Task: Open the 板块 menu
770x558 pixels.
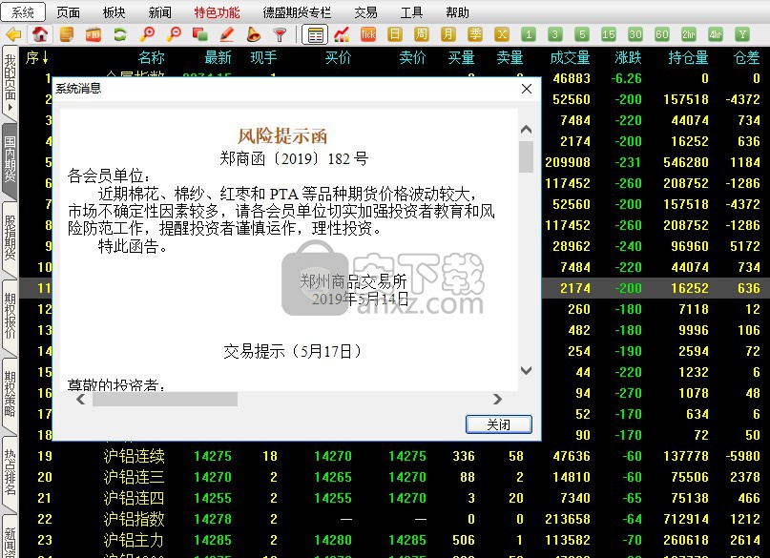Action: (114, 12)
